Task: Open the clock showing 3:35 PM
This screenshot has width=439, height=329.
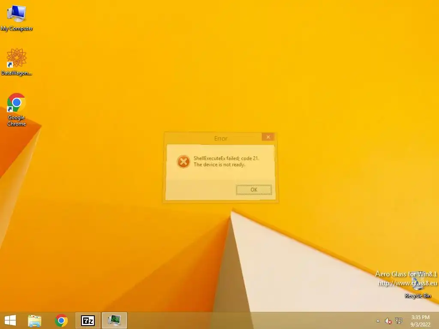Action: tap(420, 320)
